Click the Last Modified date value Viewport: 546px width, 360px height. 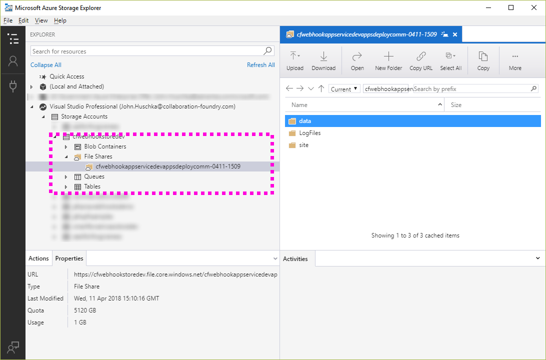pyautogui.click(x=116, y=298)
